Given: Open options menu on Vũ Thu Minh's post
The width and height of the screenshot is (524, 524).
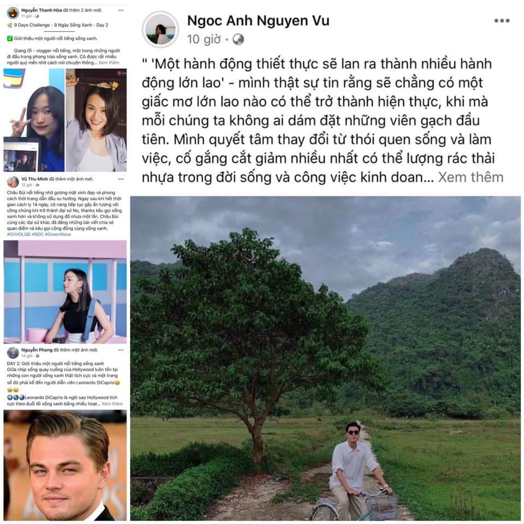Looking at the screenshot, I should [x=121, y=179].
